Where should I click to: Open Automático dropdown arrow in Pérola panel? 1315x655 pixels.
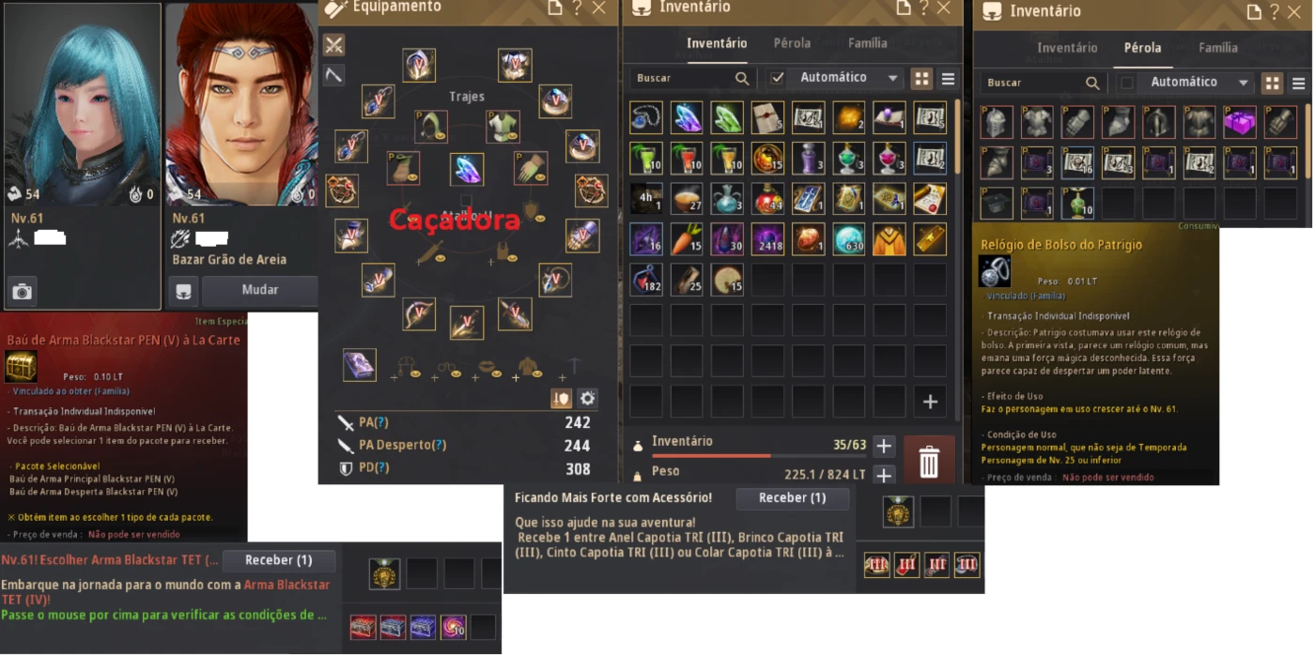click(1244, 83)
